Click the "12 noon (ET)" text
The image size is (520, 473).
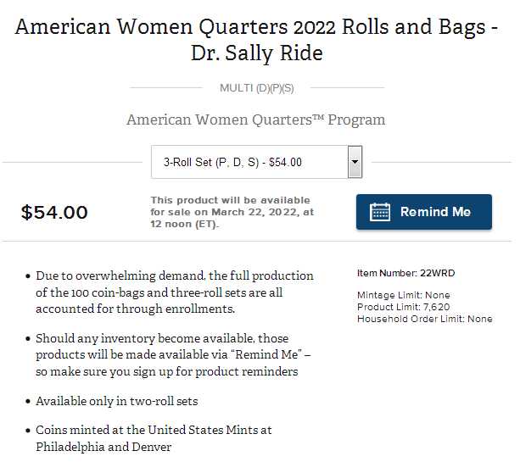coord(184,225)
